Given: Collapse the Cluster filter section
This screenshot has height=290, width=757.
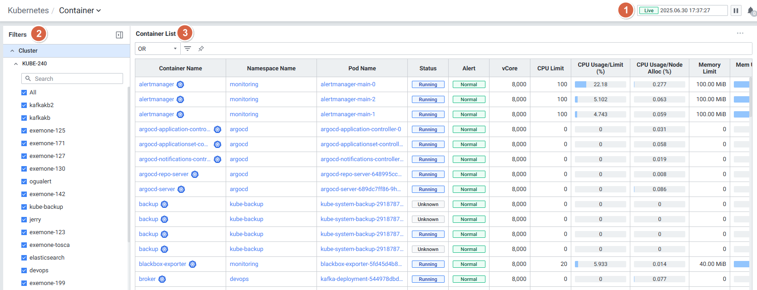Looking at the screenshot, I should [x=12, y=51].
